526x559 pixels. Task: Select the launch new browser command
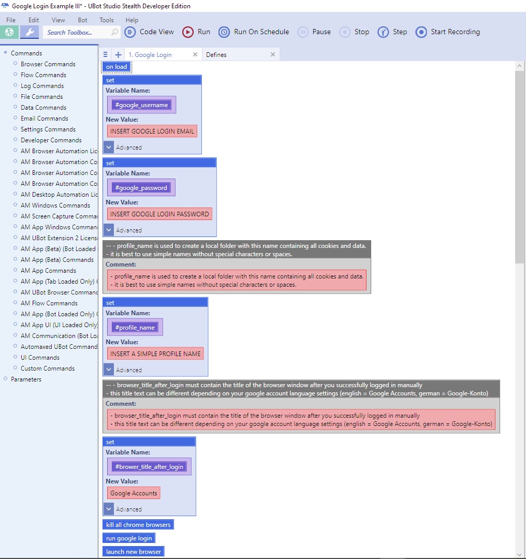(x=134, y=552)
